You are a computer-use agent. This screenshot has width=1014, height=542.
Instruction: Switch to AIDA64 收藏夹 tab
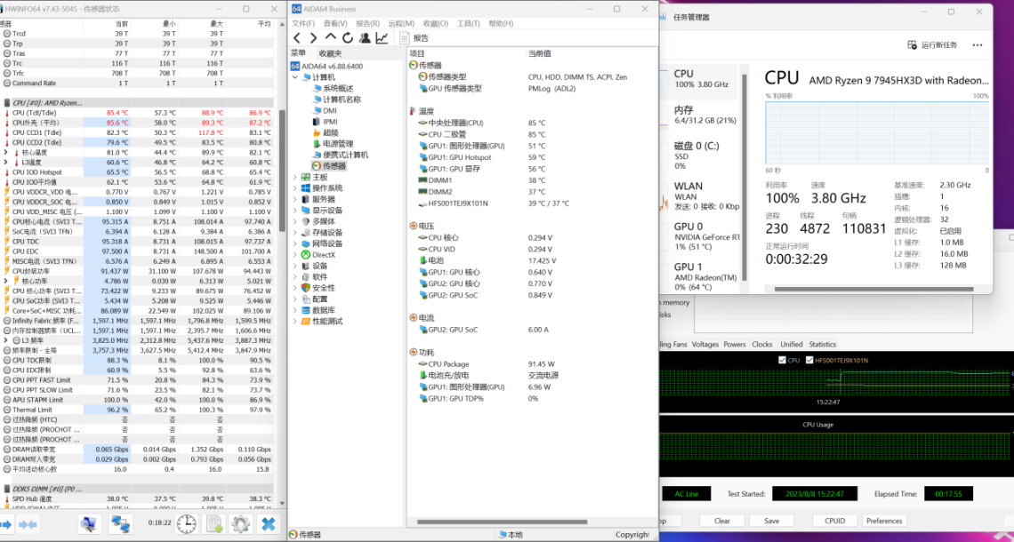(331, 53)
